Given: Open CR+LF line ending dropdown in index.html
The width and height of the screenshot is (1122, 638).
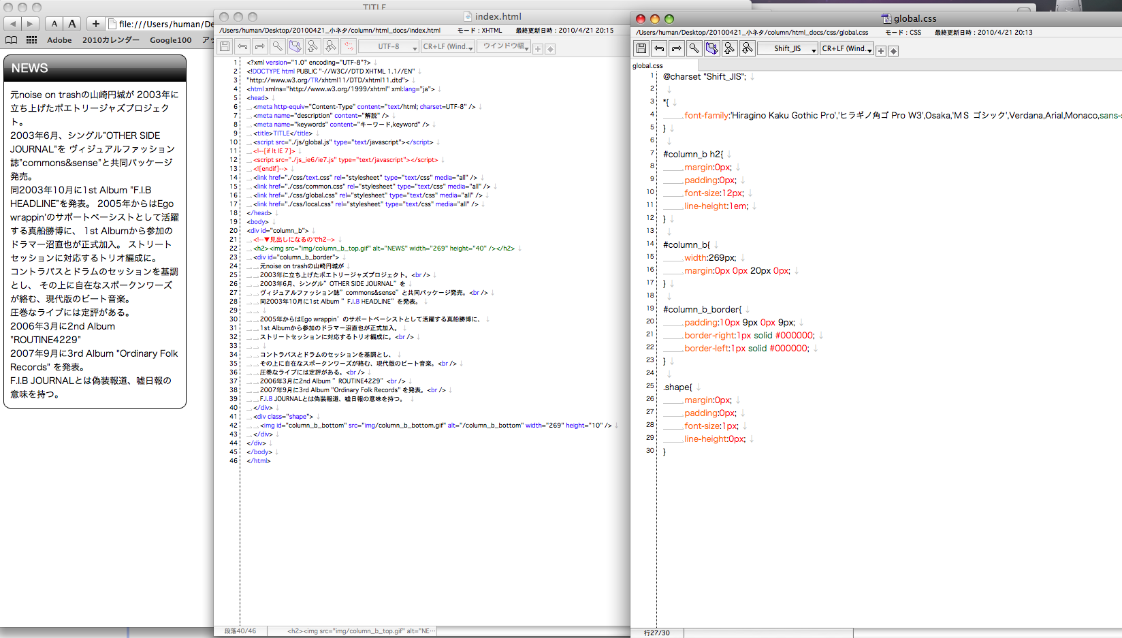Looking at the screenshot, I should coord(447,46).
